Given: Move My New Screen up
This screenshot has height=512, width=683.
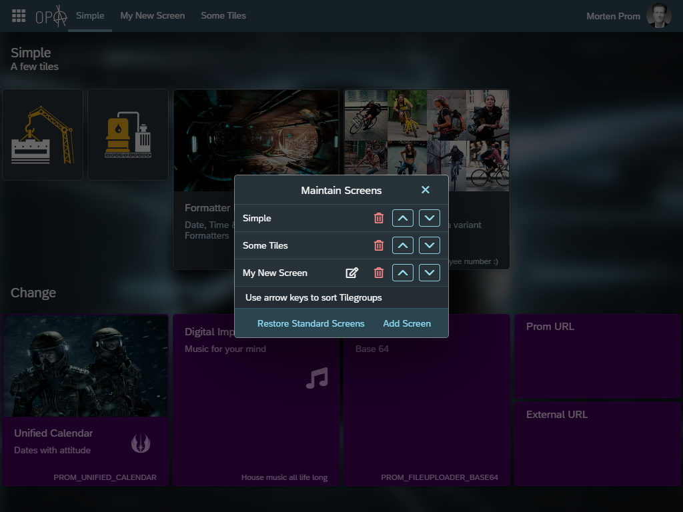Looking at the screenshot, I should [403, 273].
